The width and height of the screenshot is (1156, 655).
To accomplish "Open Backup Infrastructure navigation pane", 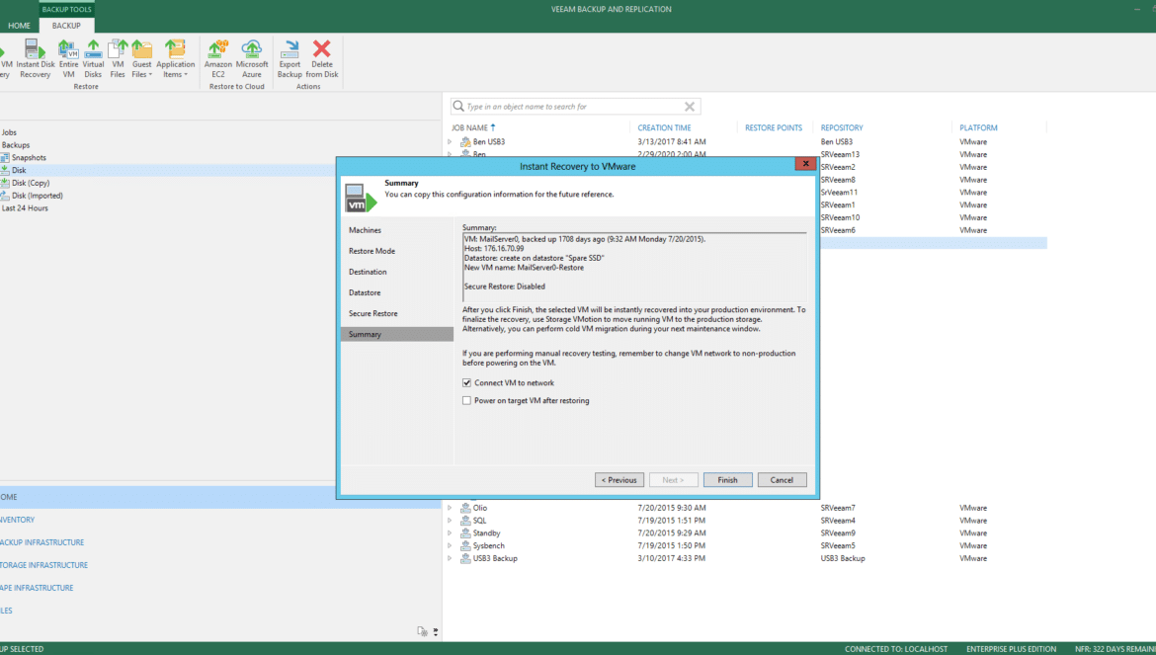I will pyautogui.click(x=42, y=542).
